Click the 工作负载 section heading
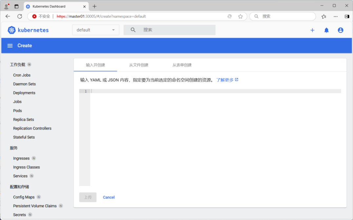The width and height of the screenshot is (353, 220). [x=18, y=65]
